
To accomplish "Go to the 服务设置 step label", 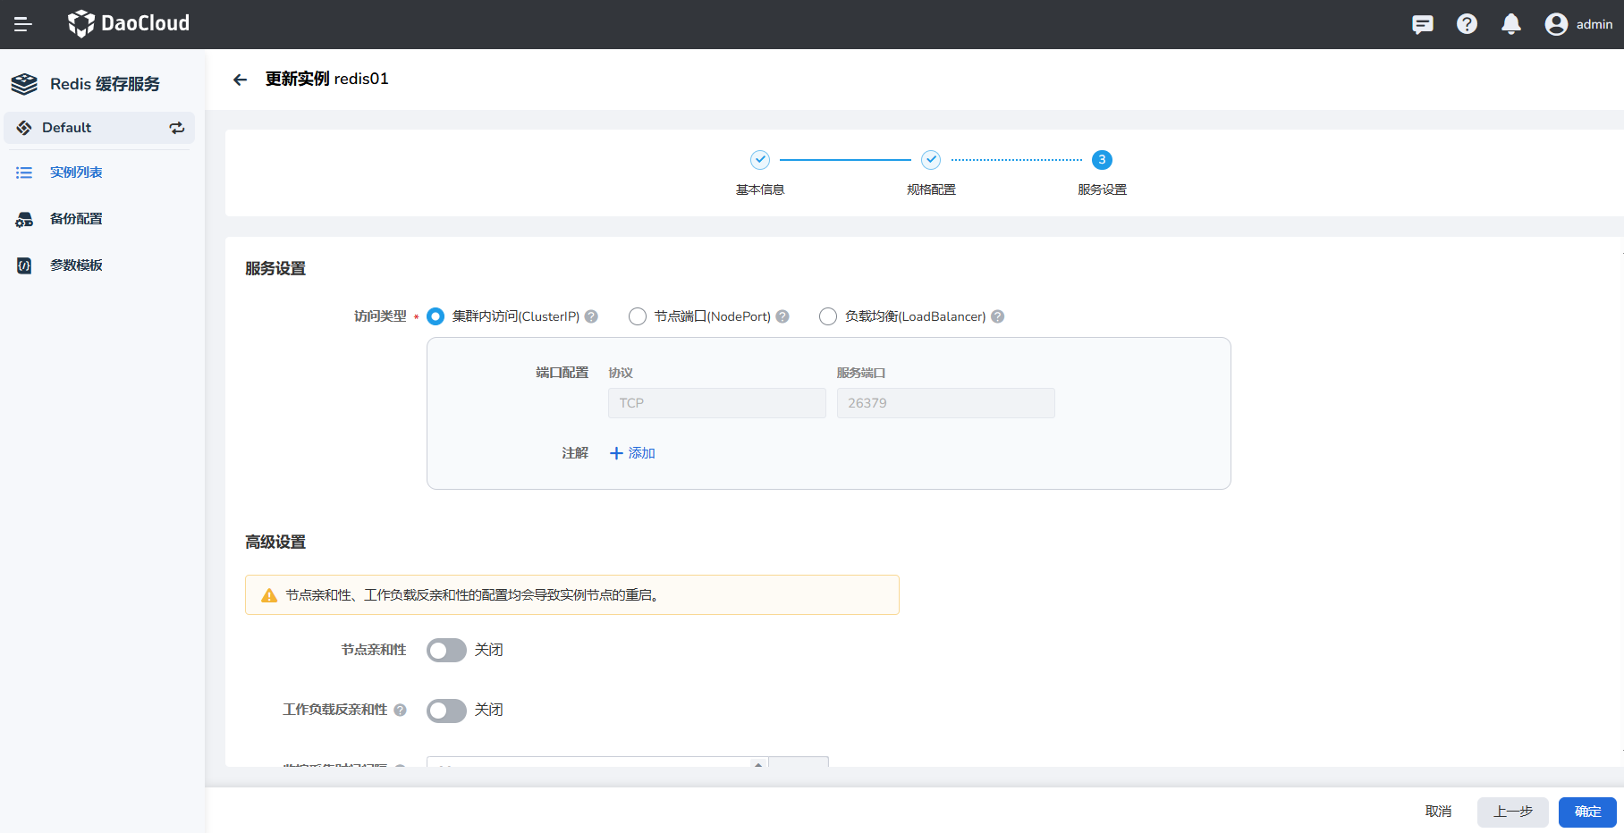I will coord(1102,189).
